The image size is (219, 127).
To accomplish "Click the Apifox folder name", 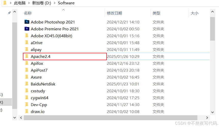I will (x=37, y=63).
